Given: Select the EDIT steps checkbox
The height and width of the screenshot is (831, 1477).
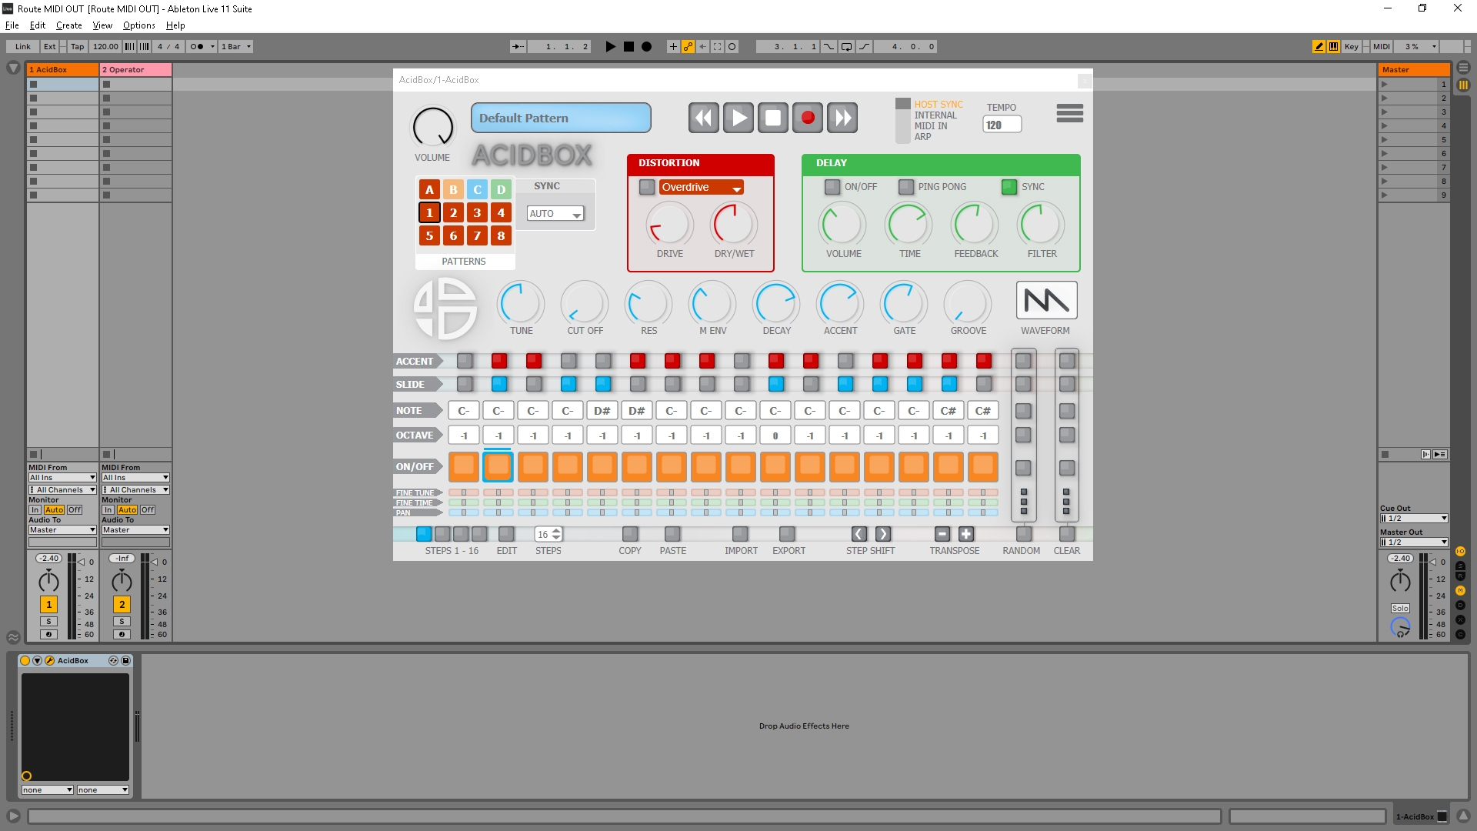Looking at the screenshot, I should [505, 534].
